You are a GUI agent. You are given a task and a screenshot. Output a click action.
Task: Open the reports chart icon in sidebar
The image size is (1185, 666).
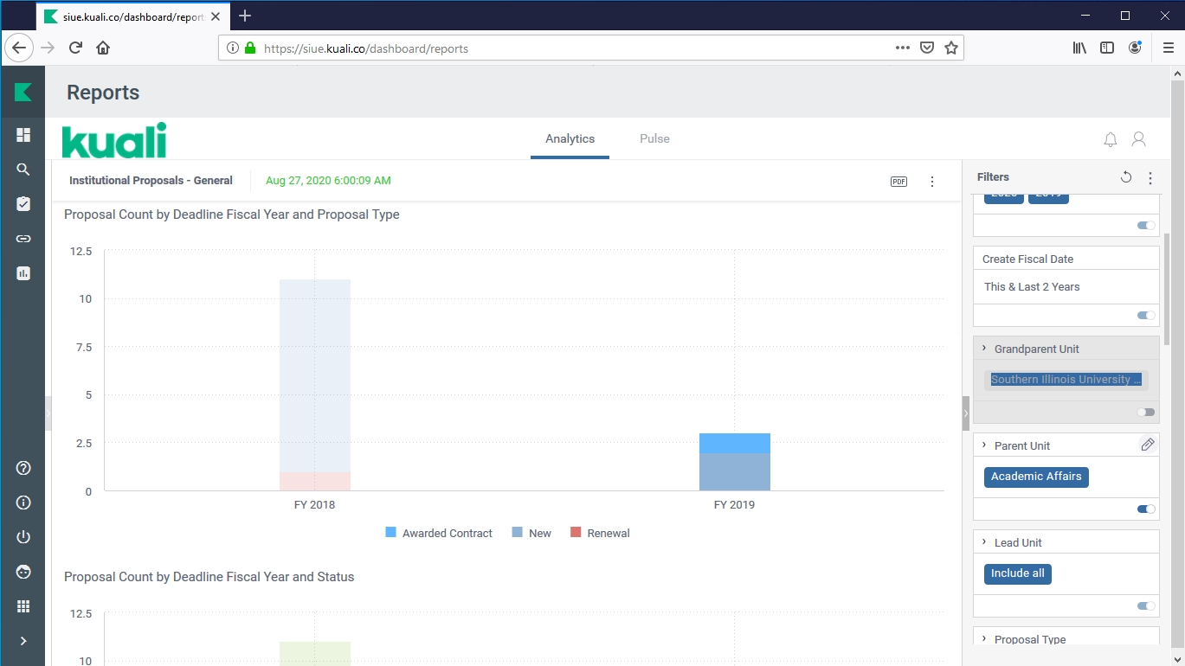(23, 273)
